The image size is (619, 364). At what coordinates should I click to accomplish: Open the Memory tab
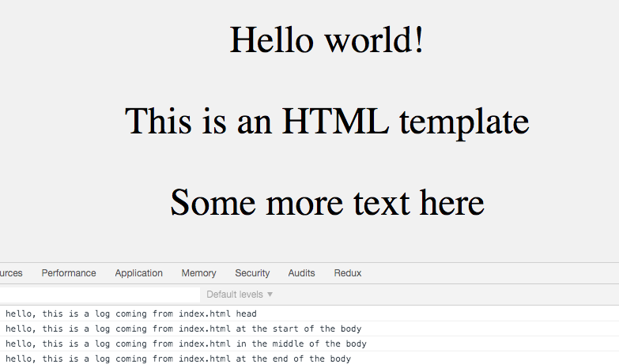click(x=198, y=273)
